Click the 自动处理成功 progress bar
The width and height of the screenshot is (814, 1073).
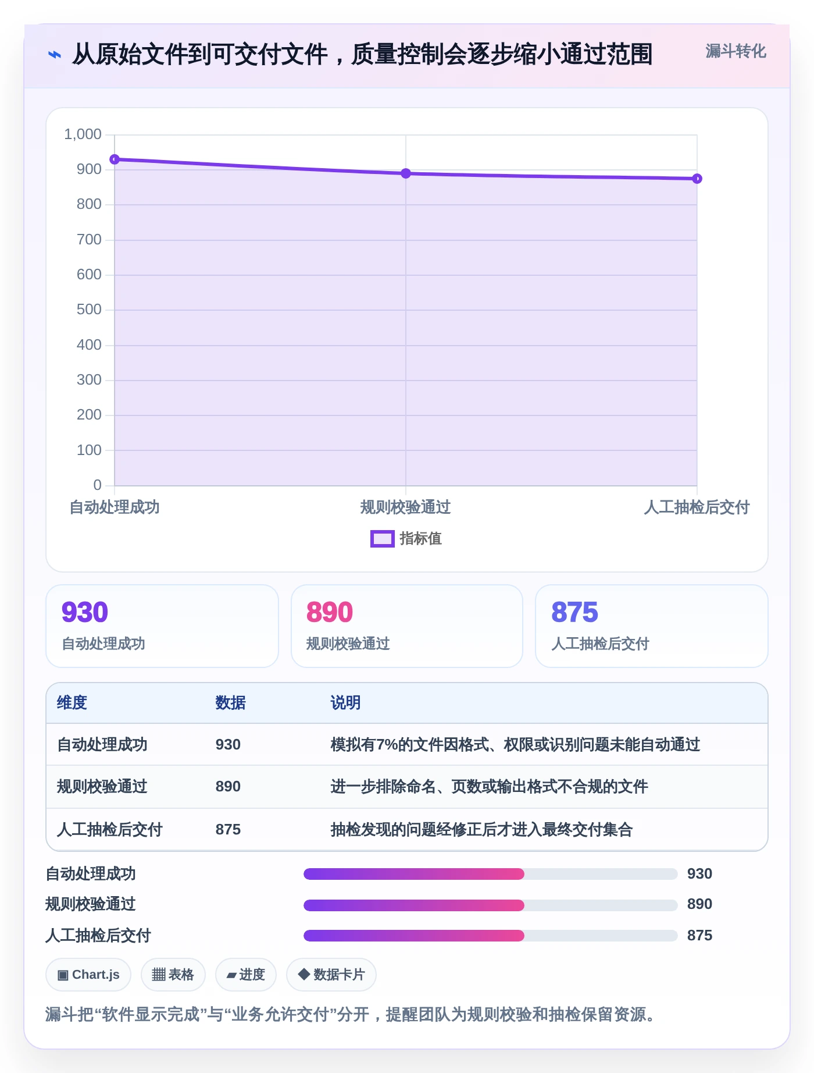490,874
